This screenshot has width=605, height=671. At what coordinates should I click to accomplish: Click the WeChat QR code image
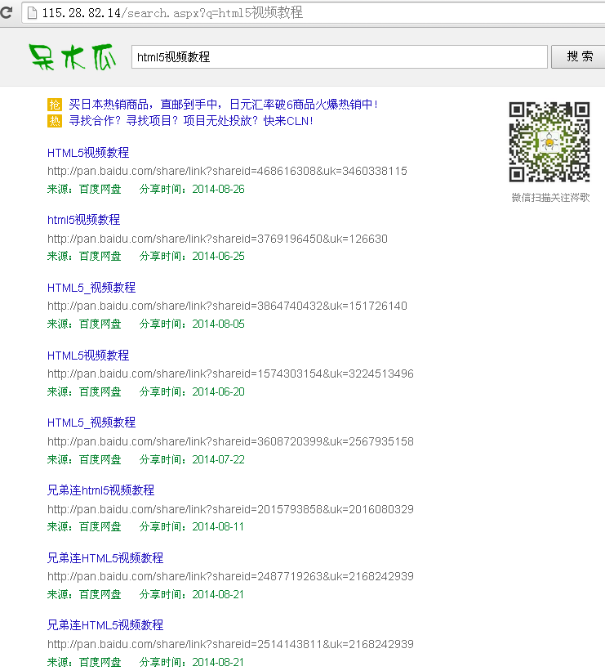point(549,142)
